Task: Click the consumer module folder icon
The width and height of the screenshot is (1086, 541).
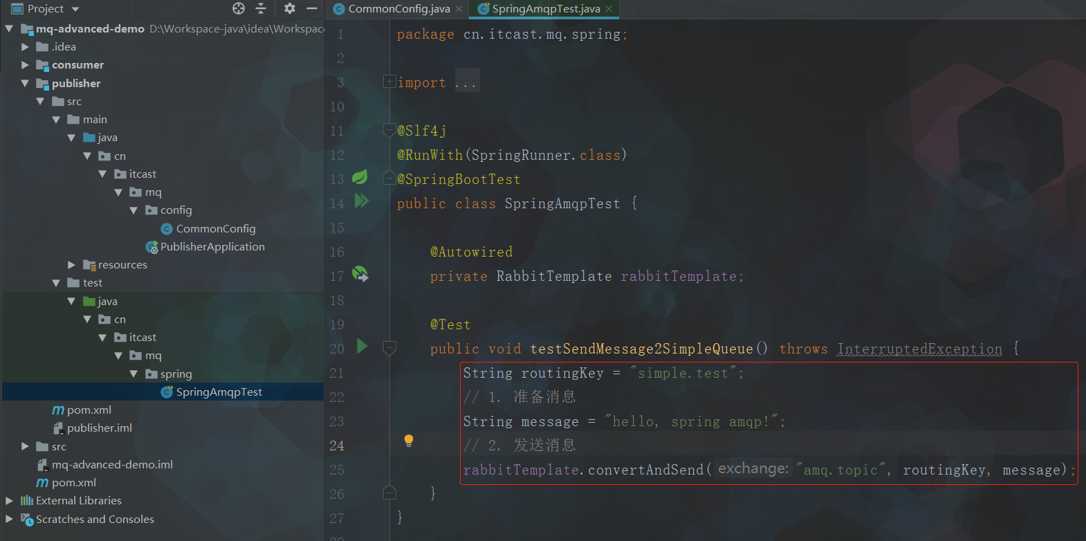Action: 43,65
